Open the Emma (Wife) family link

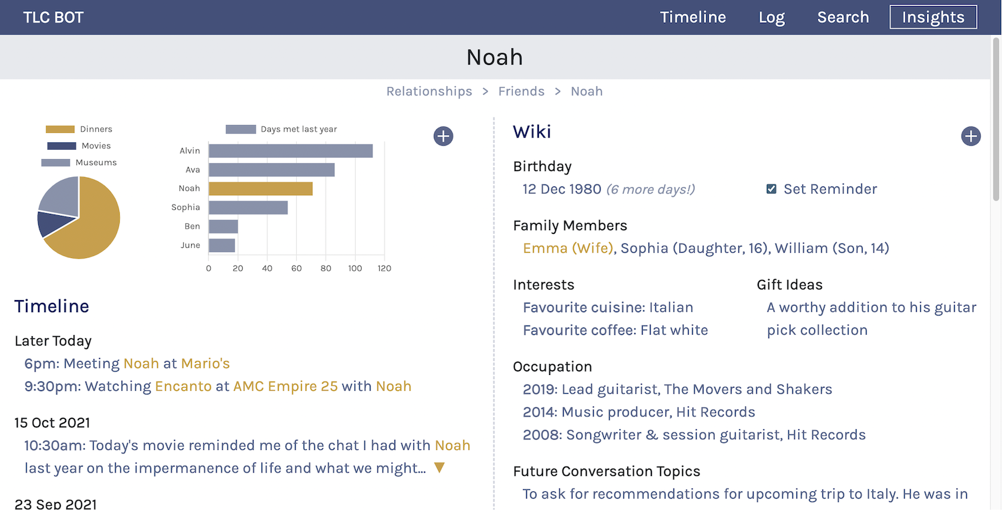(568, 249)
